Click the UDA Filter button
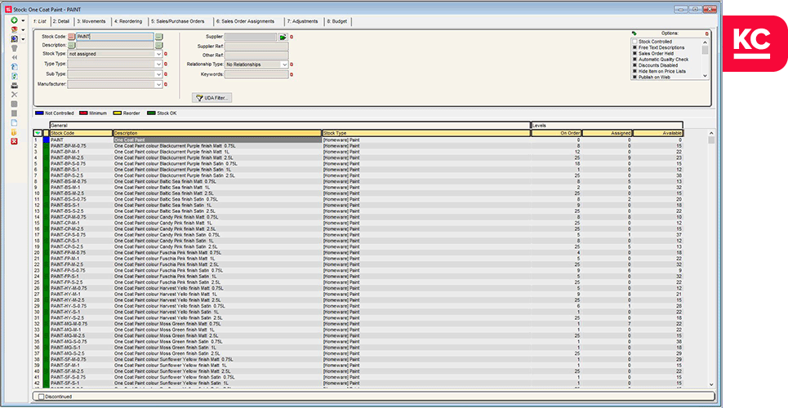Image resolution: width=788 pixels, height=408 pixels. (212, 97)
